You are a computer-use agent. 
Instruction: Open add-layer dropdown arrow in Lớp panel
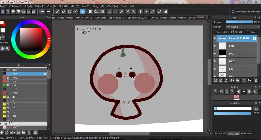233,81
